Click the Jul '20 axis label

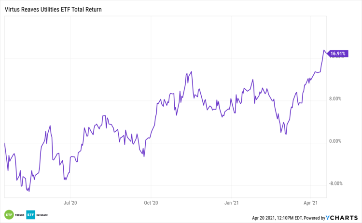[x=70, y=204]
